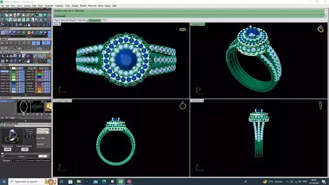Viewport: 329px width, 185px height.
Task: Click the ring icon in Perspective viewport corner
Action: pyautogui.click(x=320, y=29)
